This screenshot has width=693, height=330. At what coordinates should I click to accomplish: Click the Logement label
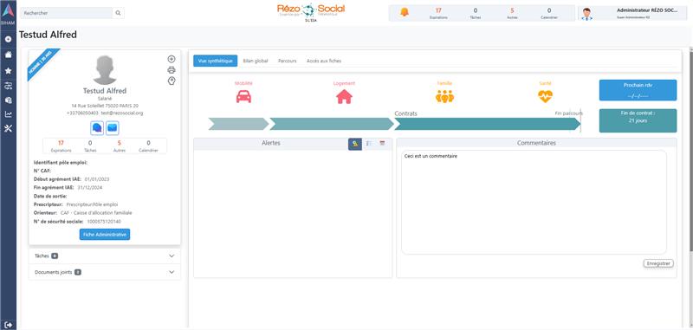(344, 83)
